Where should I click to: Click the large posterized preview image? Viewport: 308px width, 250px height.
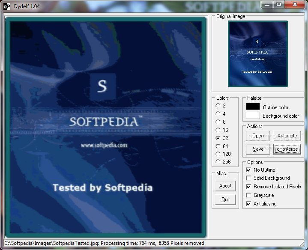[x=106, y=127]
